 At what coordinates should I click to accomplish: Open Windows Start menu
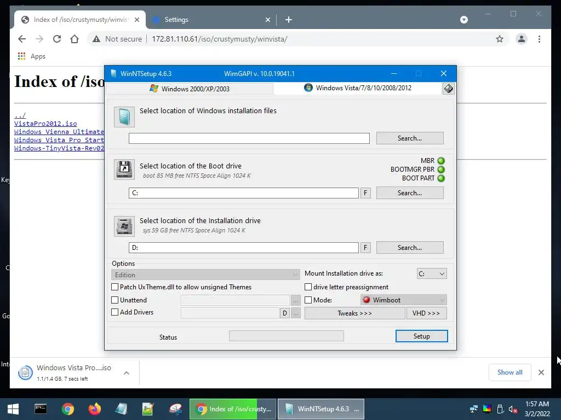tap(13, 409)
